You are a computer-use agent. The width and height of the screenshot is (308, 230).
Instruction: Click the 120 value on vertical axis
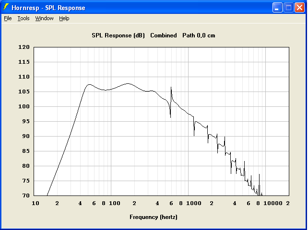[24, 47]
